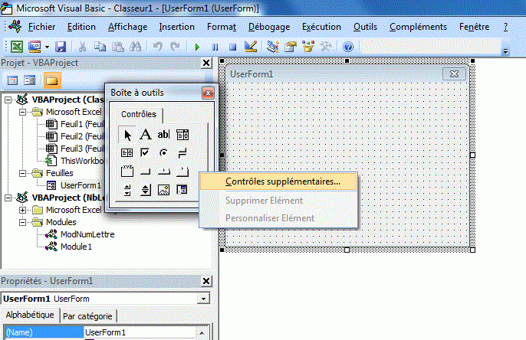Select the SpinButton control in toolbox

click(145, 190)
